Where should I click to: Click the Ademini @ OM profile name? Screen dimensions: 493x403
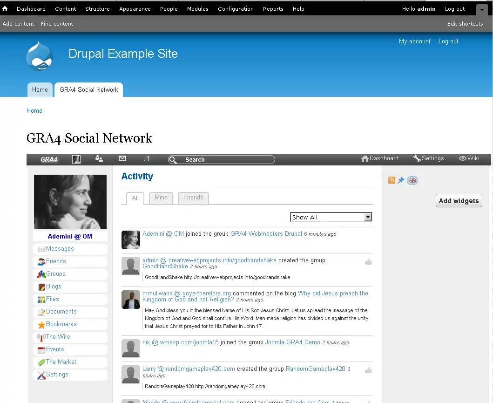(70, 236)
